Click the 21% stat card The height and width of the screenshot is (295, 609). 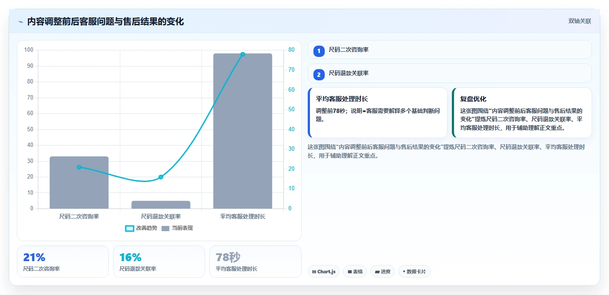(x=63, y=262)
